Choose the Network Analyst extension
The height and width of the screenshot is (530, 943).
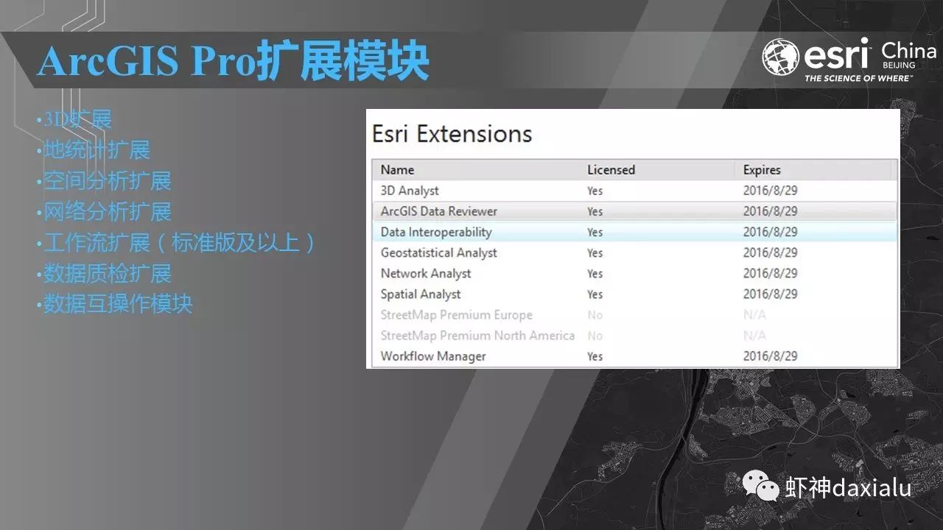click(426, 273)
